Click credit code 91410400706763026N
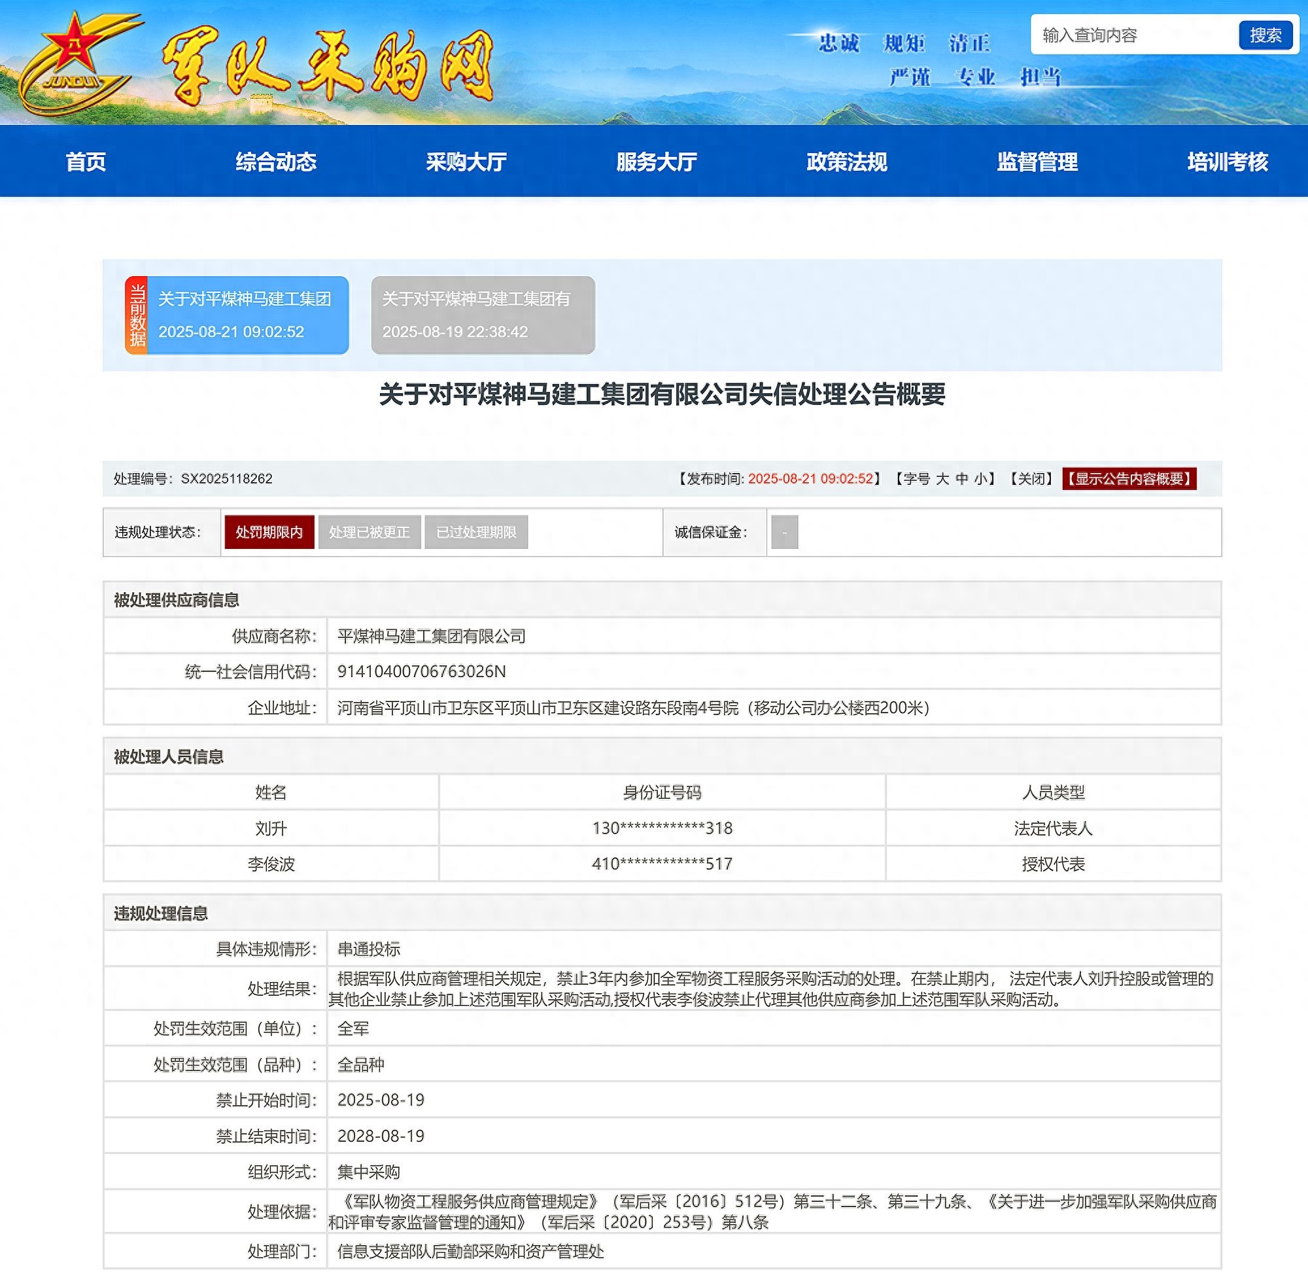This screenshot has width=1308, height=1285. point(422,671)
